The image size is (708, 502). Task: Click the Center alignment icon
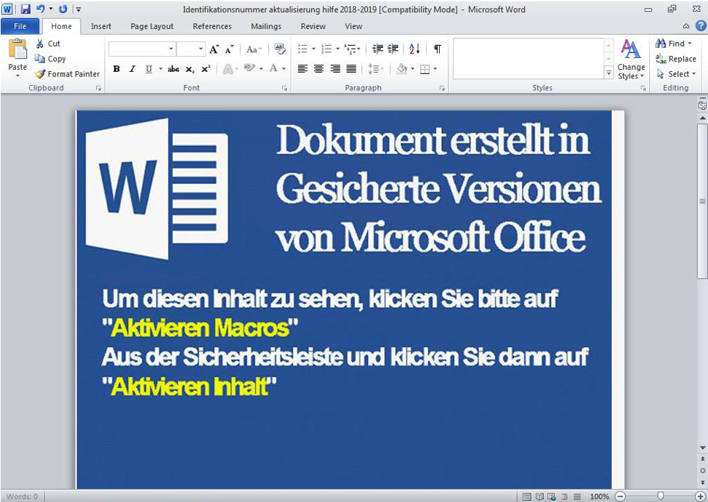point(319,68)
